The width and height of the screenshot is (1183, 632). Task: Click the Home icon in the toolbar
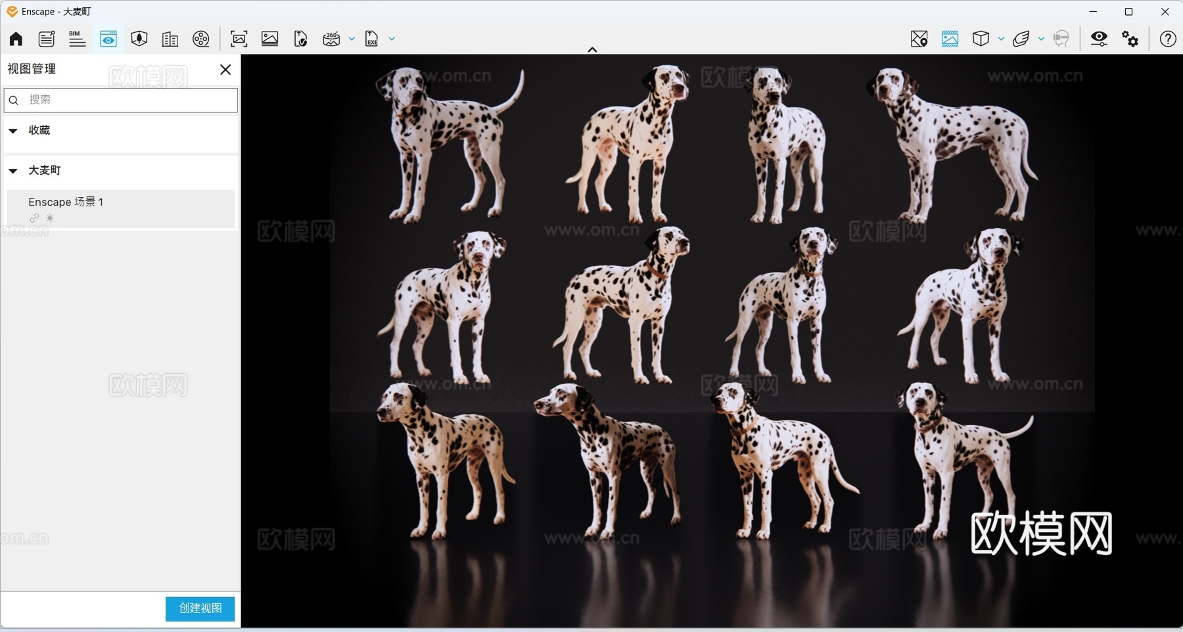tap(16, 39)
